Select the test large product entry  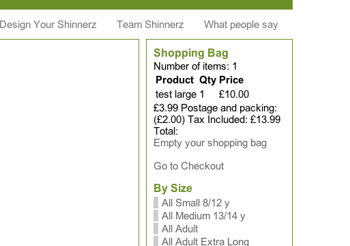(176, 94)
